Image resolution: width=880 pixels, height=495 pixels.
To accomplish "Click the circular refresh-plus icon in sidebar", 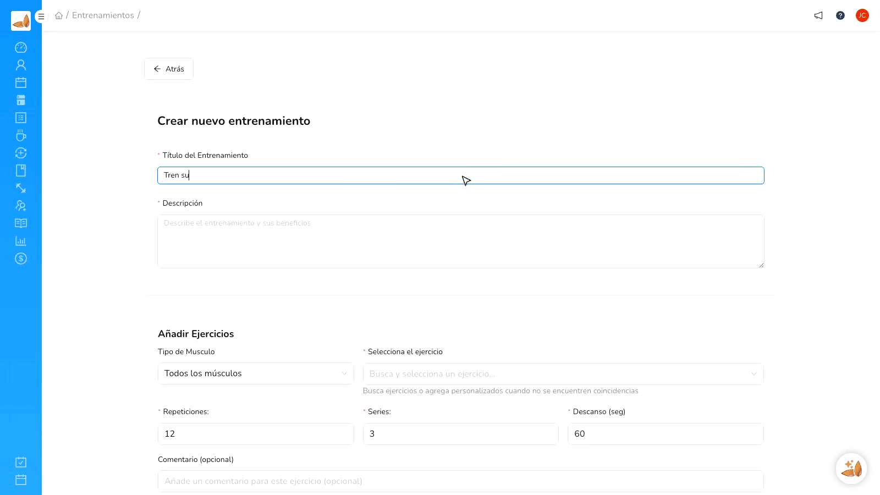I will [21, 153].
